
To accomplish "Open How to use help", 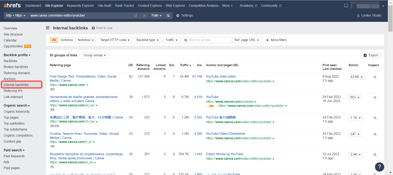I will tap(102, 28).
